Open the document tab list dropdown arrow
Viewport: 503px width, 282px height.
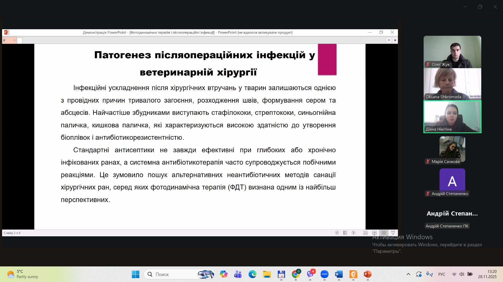tap(389, 40)
